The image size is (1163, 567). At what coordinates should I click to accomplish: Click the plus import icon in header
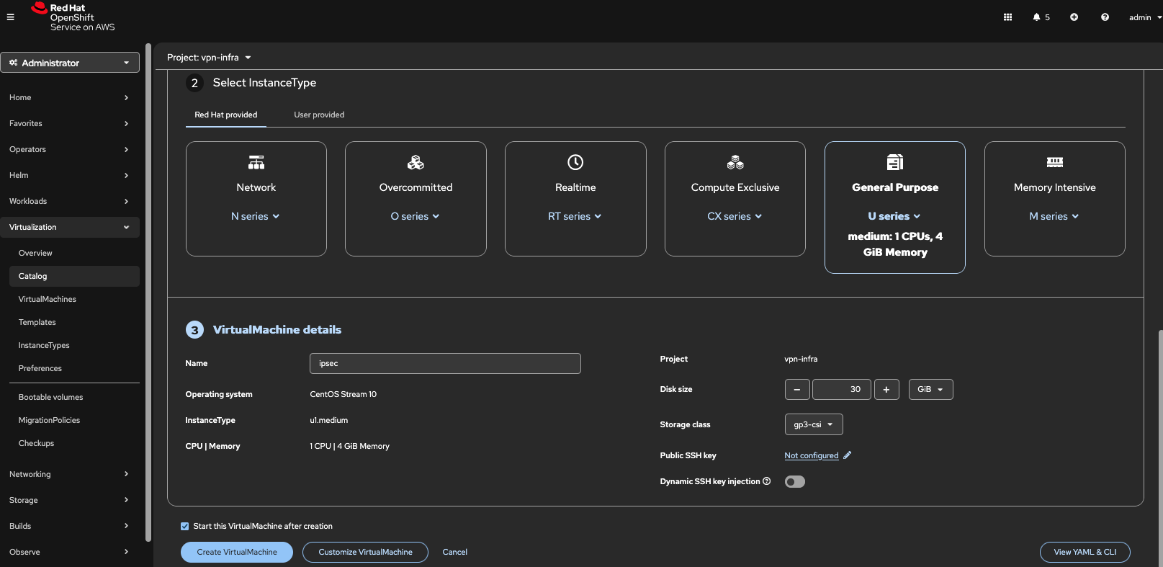click(x=1074, y=17)
